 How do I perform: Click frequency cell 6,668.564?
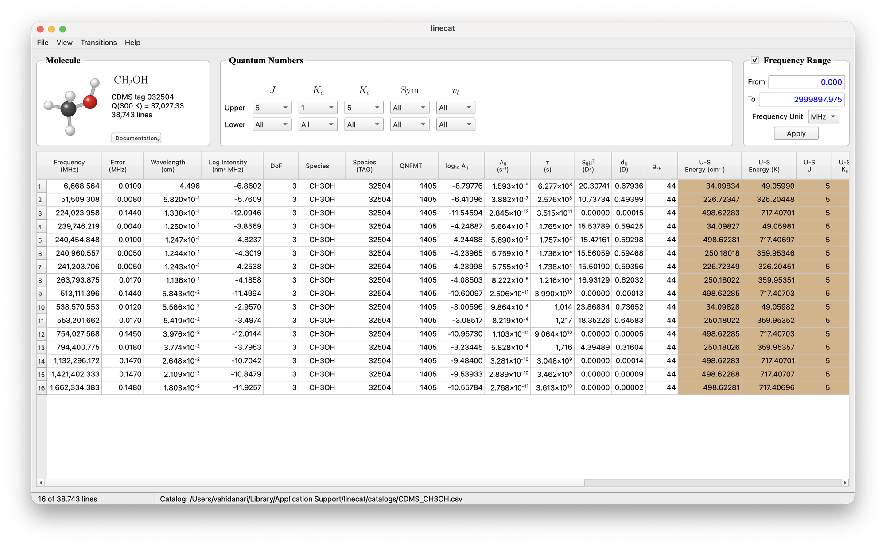pyautogui.click(x=74, y=186)
